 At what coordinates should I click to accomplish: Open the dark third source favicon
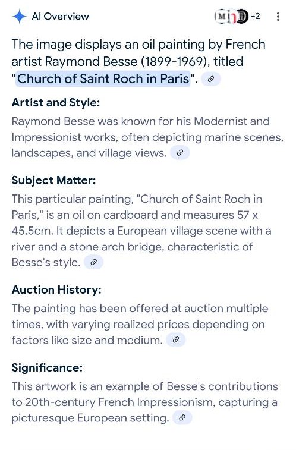click(x=243, y=17)
